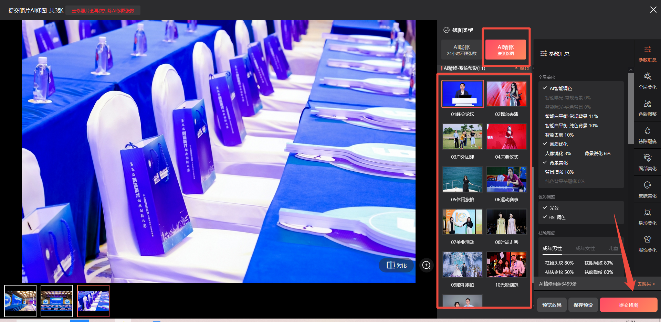Open the 身形美化 sidebar tool
Viewport: 661px width, 322px height.
pos(647,217)
